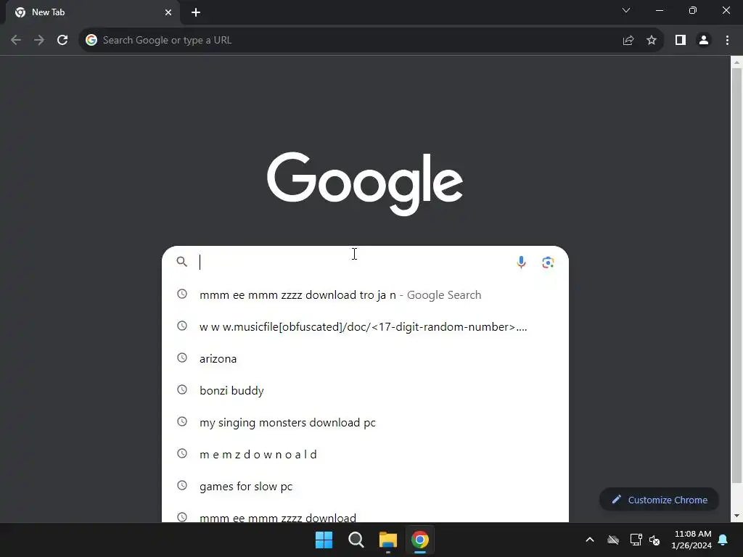
Task: Click clock icon beside 'games for slow pc'
Action: (x=182, y=485)
